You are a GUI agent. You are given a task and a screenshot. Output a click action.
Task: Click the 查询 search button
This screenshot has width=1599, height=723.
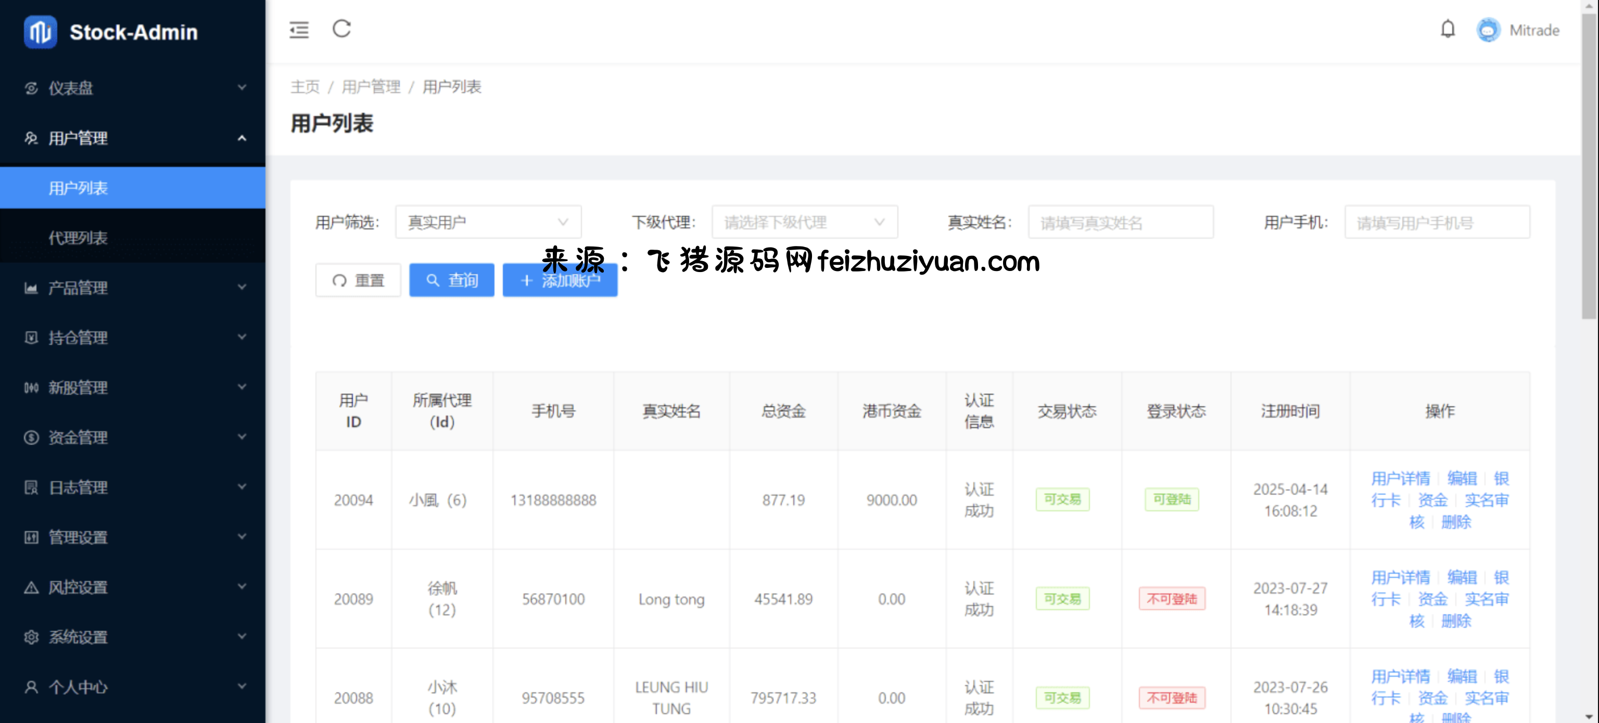(x=451, y=280)
